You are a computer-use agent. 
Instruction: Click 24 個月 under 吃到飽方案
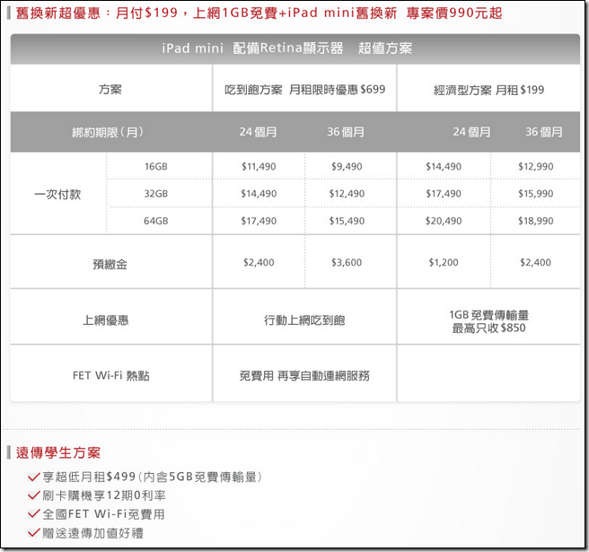258,132
